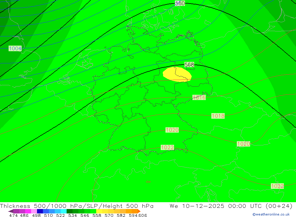Viewport: 296px width, 217px height.
Task: Select the red 1018 isobar label
Action: tap(218, 116)
